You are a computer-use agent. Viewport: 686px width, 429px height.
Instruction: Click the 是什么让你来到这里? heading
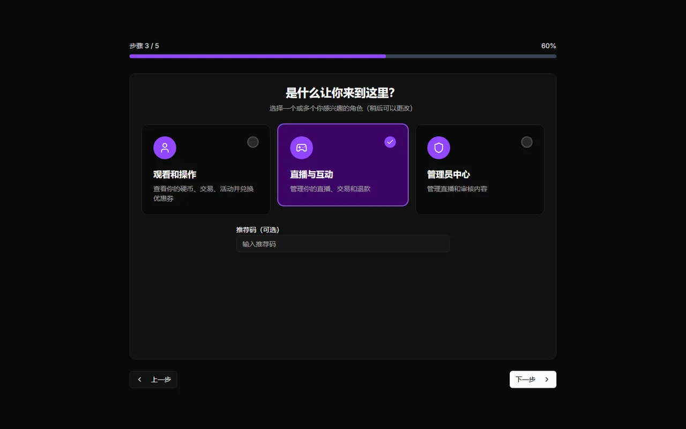pos(340,93)
